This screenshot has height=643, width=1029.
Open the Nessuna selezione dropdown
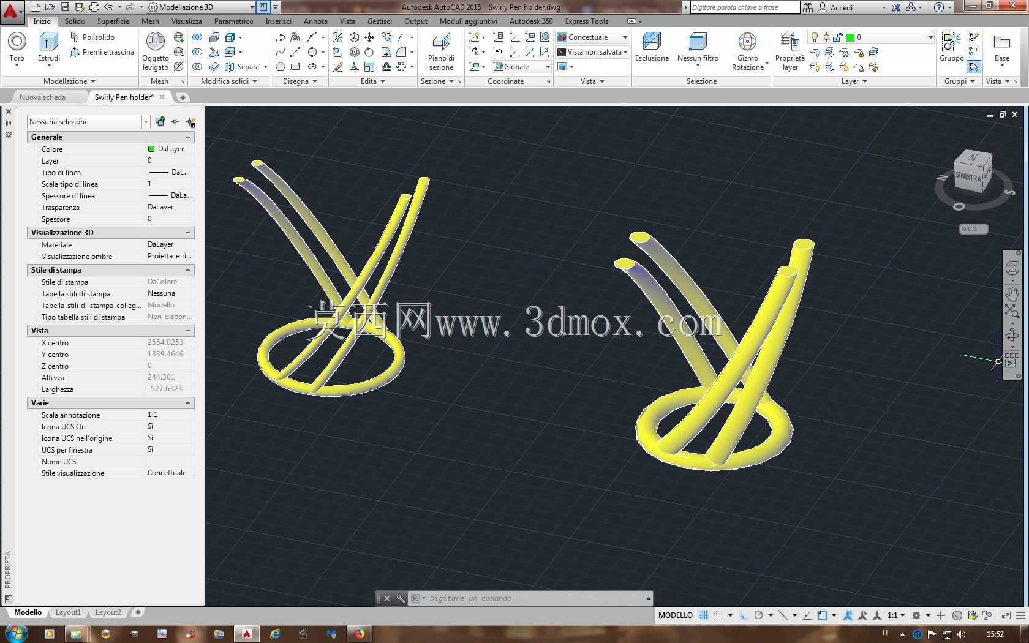[x=88, y=122]
